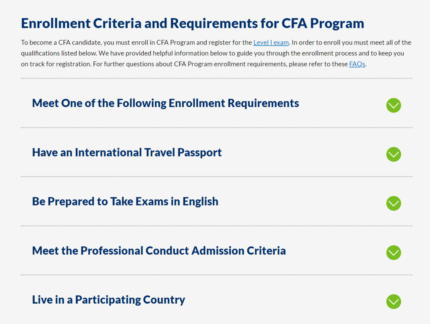The image size is (430, 324).
Task: Follow the FAQs hyperlink
Action: [357, 64]
